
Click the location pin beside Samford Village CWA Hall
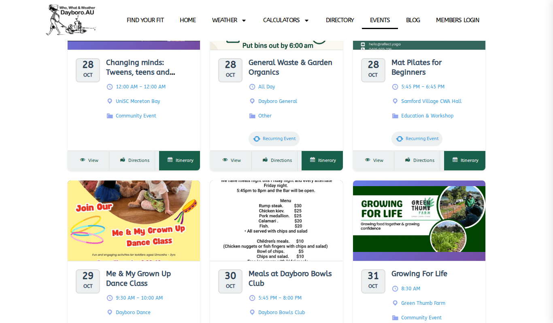(395, 101)
